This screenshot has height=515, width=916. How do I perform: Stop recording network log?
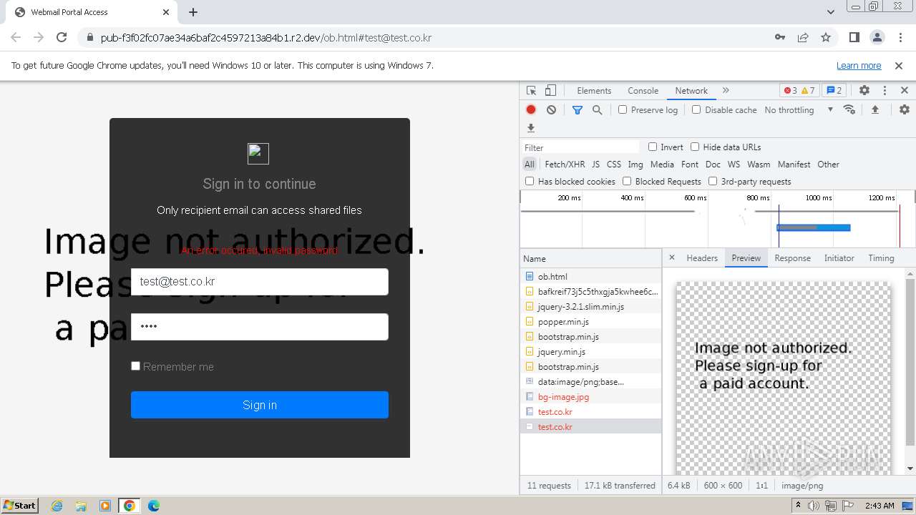(x=531, y=110)
